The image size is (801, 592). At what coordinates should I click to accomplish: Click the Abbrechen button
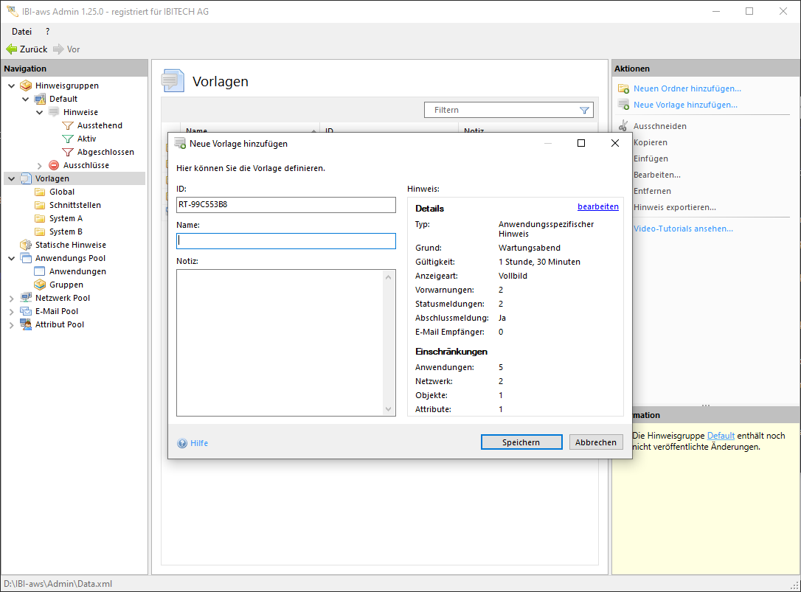pyautogui.click(x=595, y=442)
